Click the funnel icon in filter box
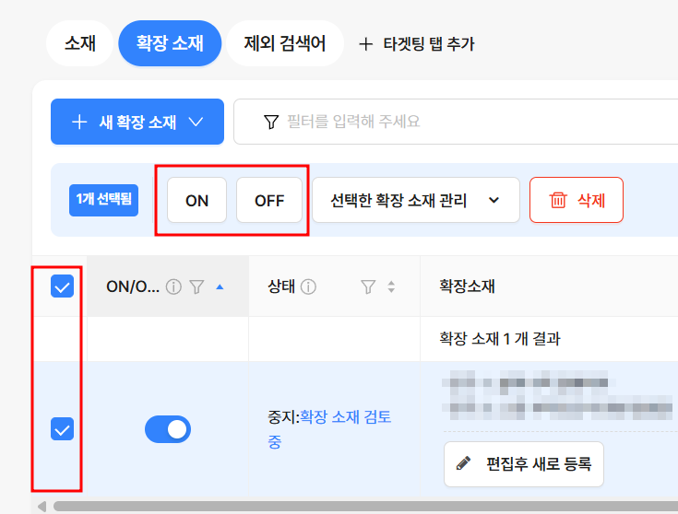The image size is (678, 514). point(270,122)
